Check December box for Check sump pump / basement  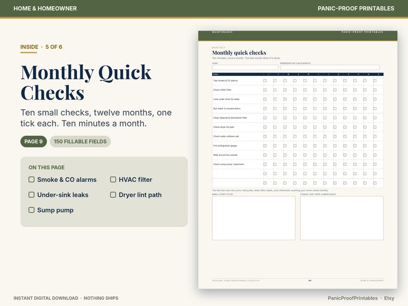pos(375,164)
